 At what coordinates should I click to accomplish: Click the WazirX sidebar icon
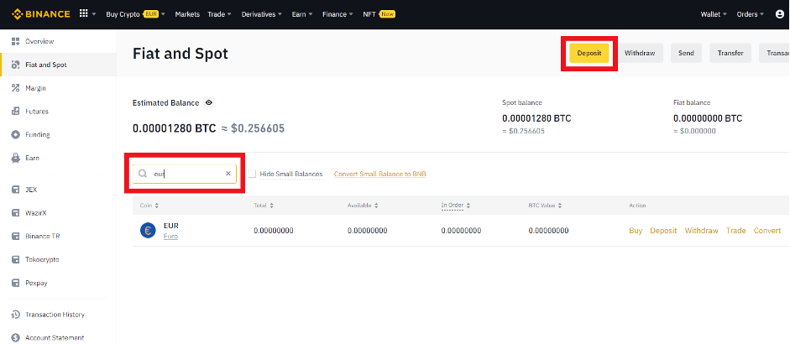pos(15,213)
